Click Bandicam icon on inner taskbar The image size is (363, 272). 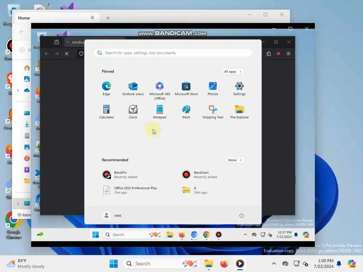pos(218,235)
